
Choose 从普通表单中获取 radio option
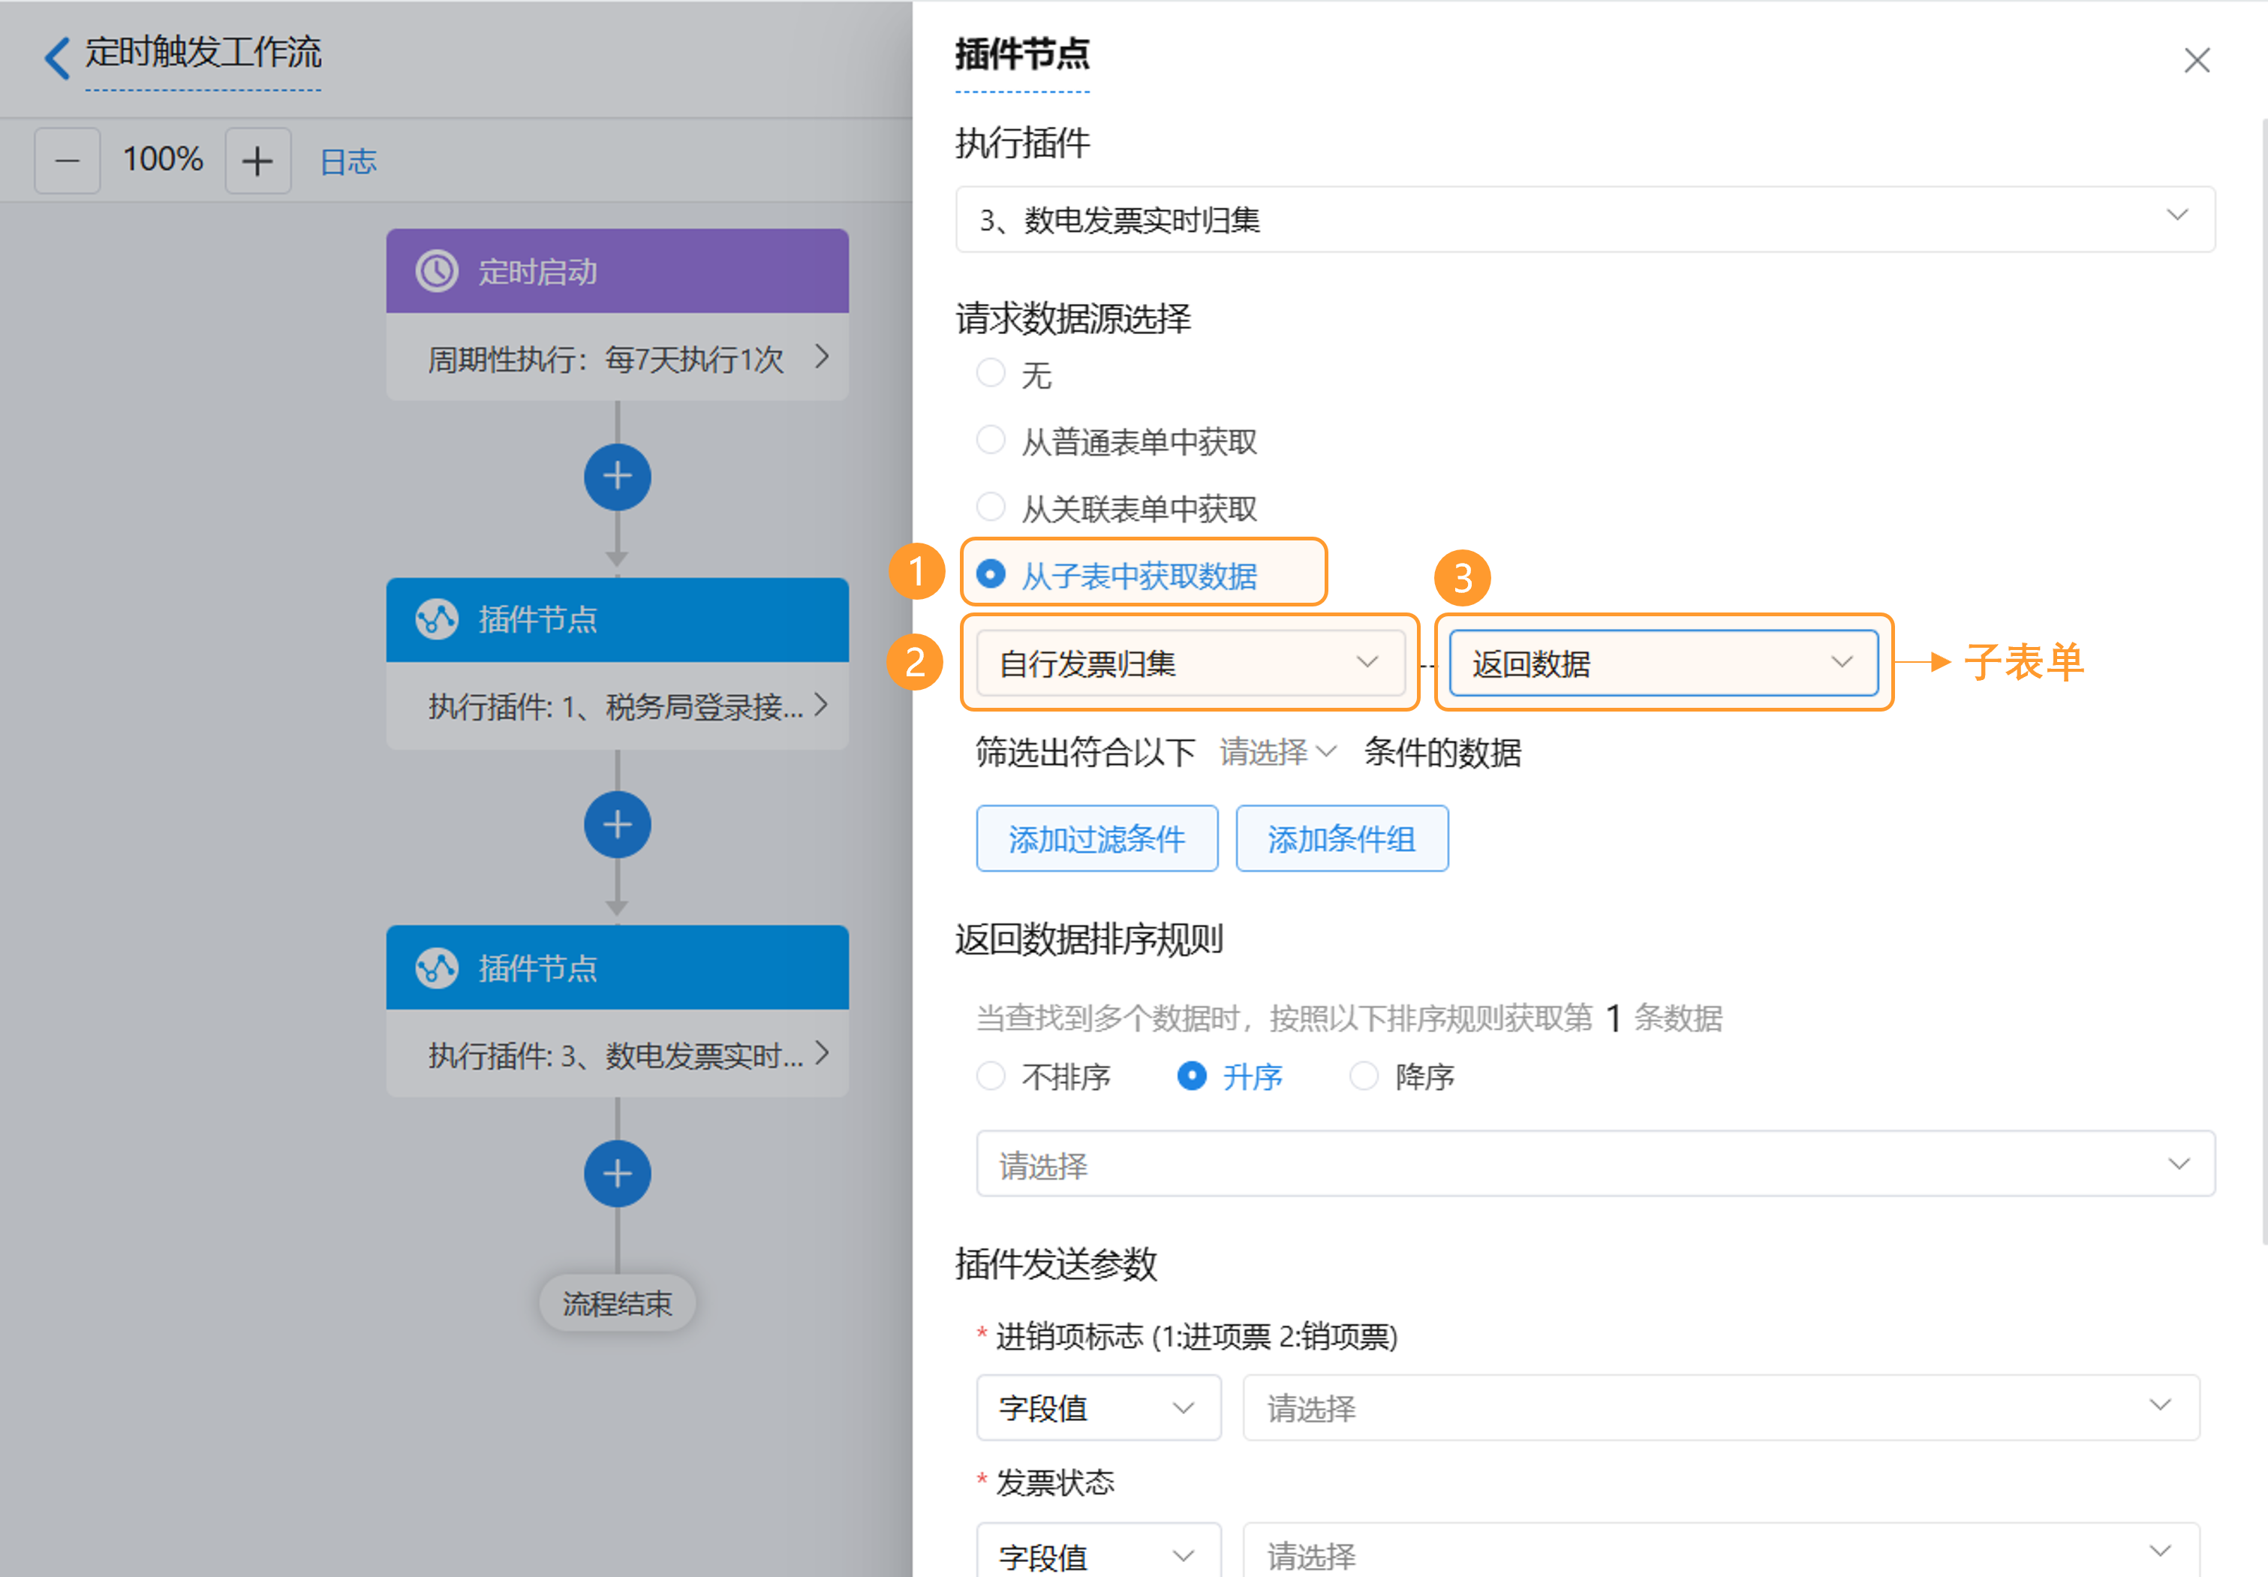coord(990,441)
